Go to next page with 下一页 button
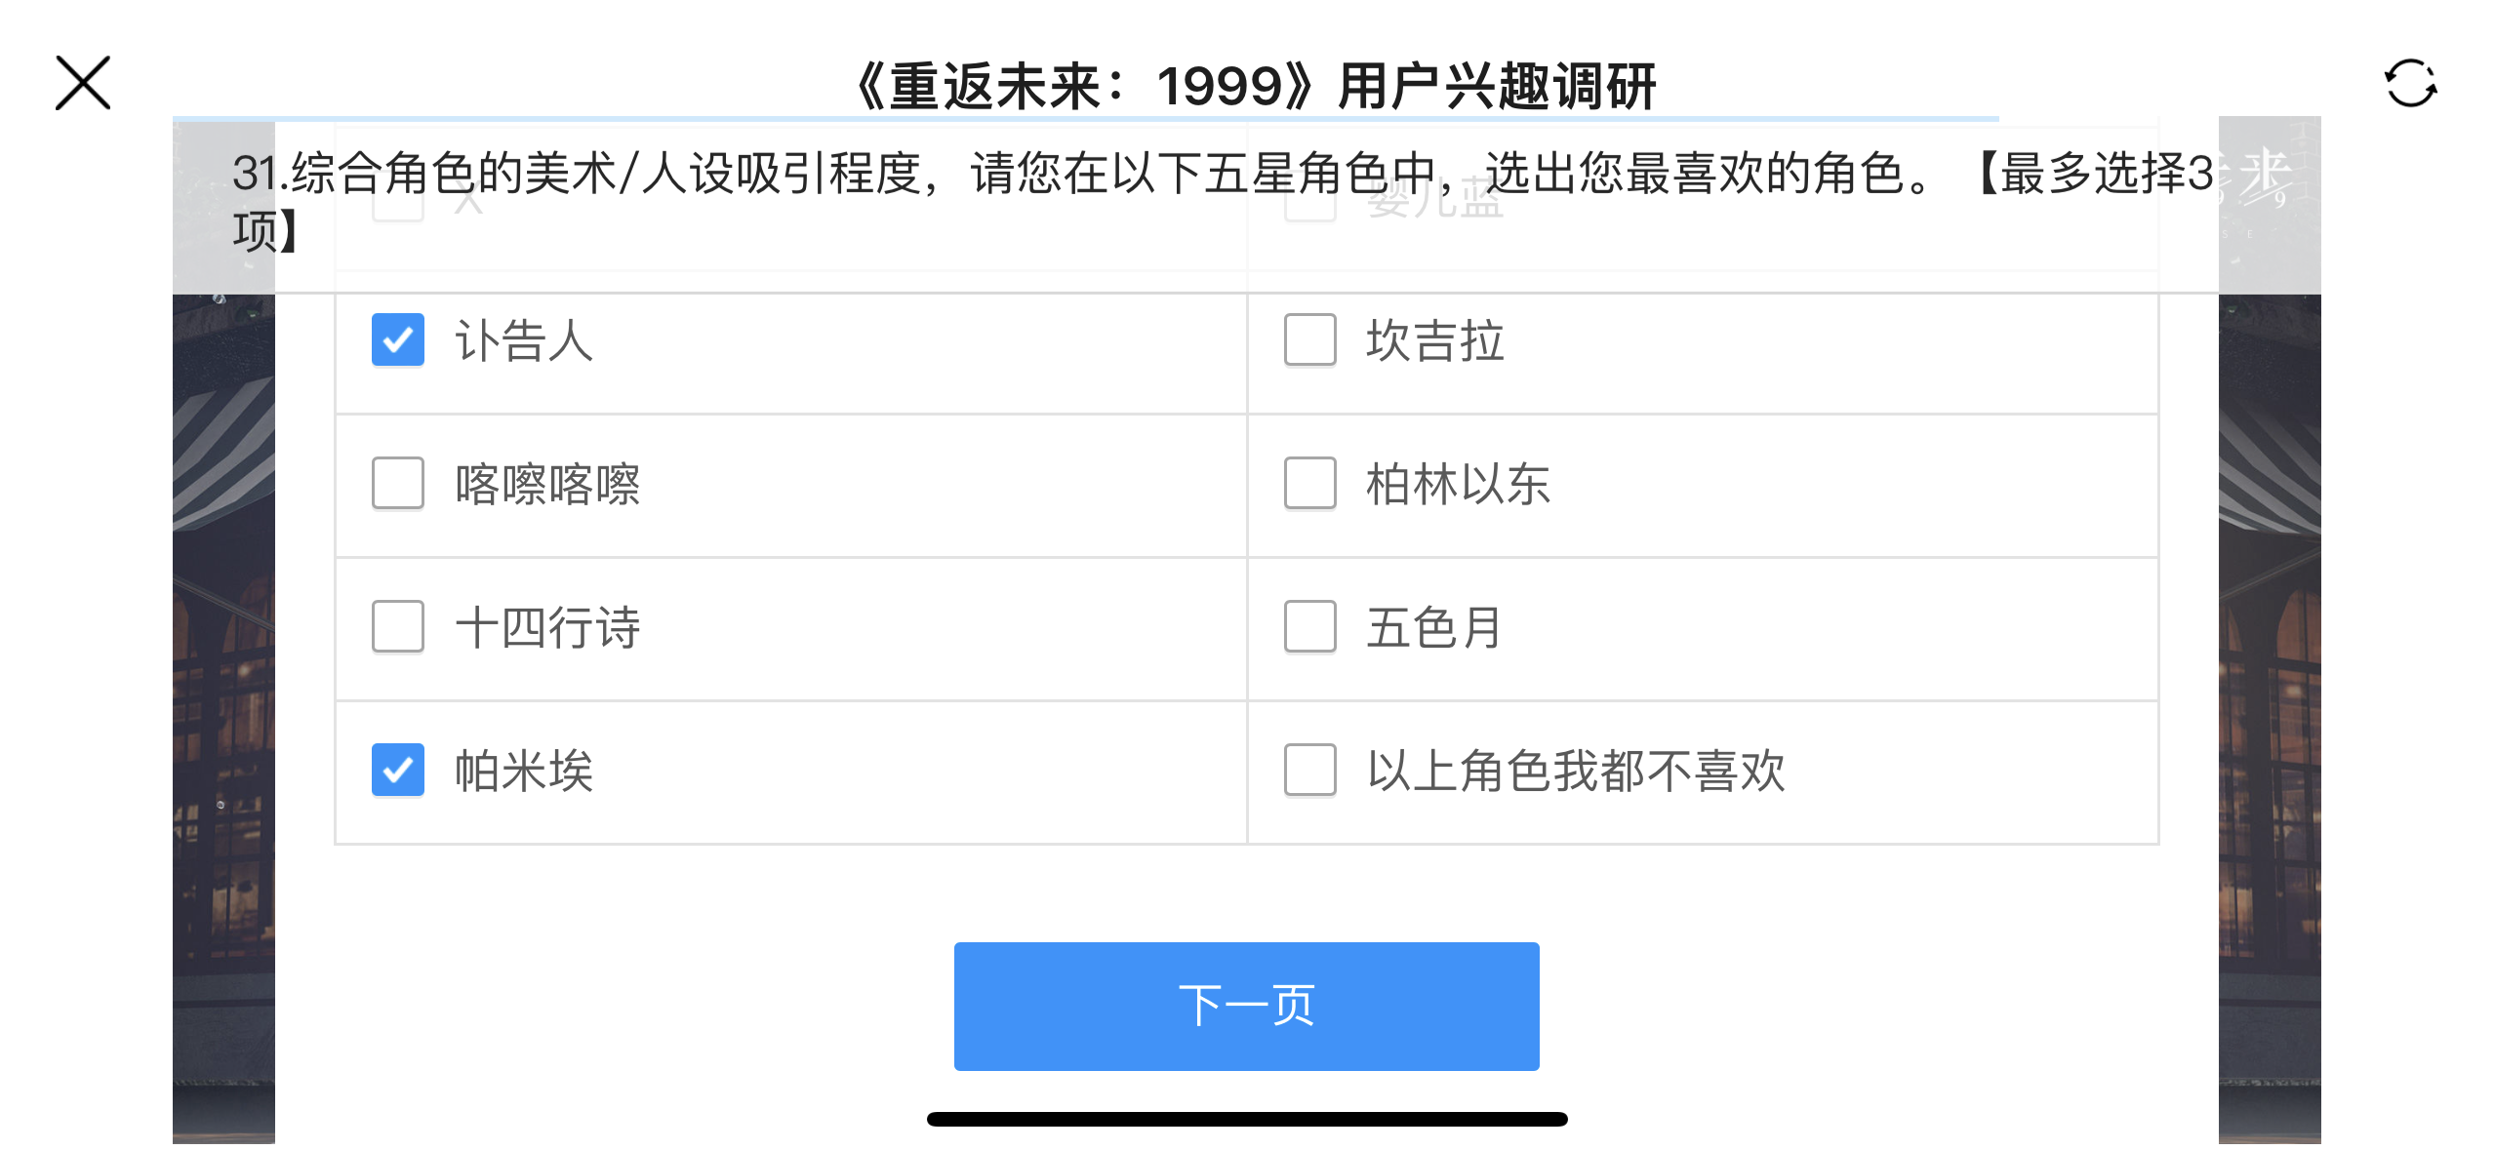 click(x=1246, y=1006)
